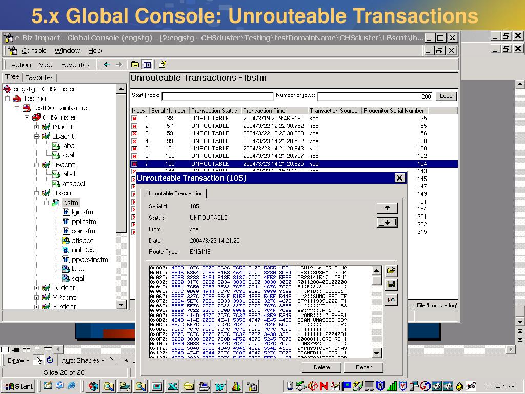Switch to PowerPoint Slide Sorter View icon
525x394 pixels.
[x=26, y=350]
